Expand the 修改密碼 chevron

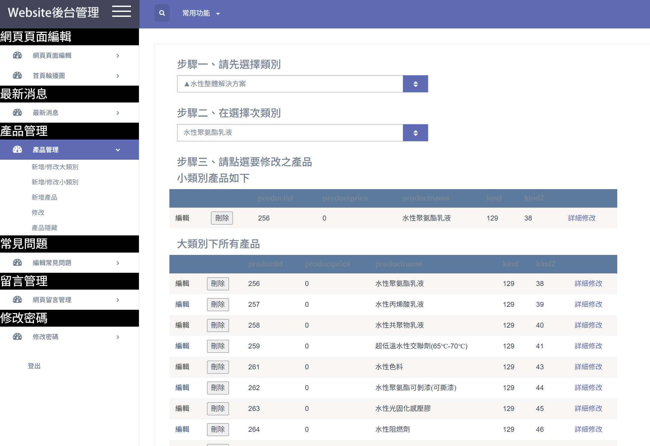(x=118, y=337)
